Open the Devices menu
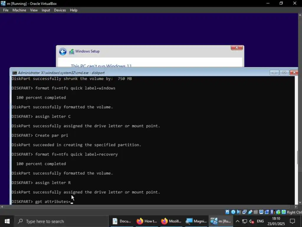This screenshot has width=302, height=227. click(60, 10)
